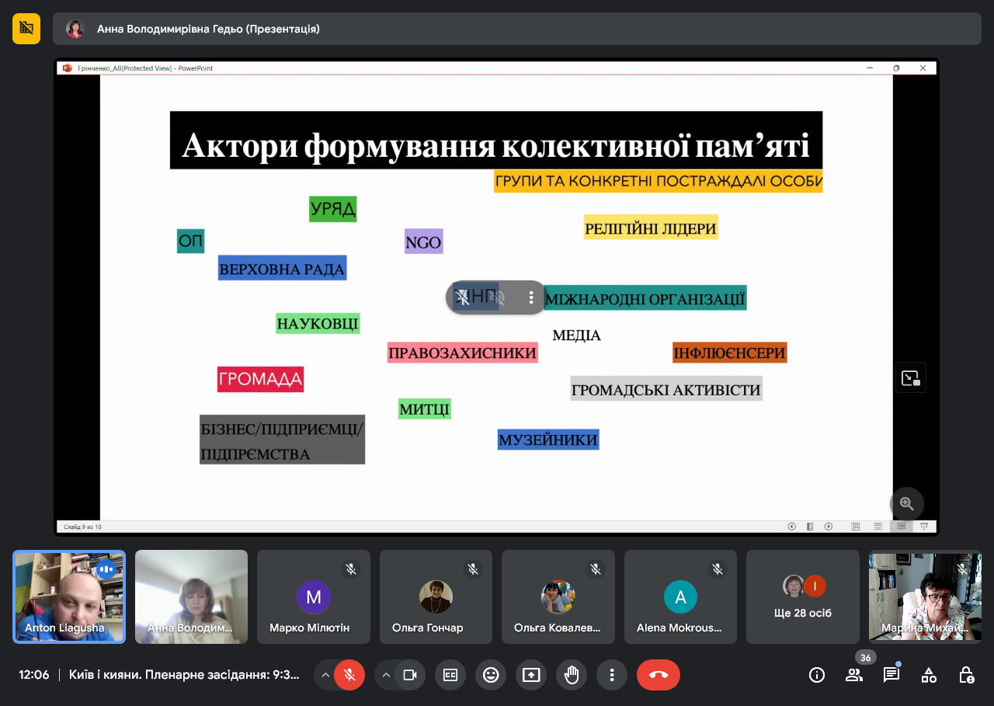Show the participants list with 36 people

pos(854,675)
